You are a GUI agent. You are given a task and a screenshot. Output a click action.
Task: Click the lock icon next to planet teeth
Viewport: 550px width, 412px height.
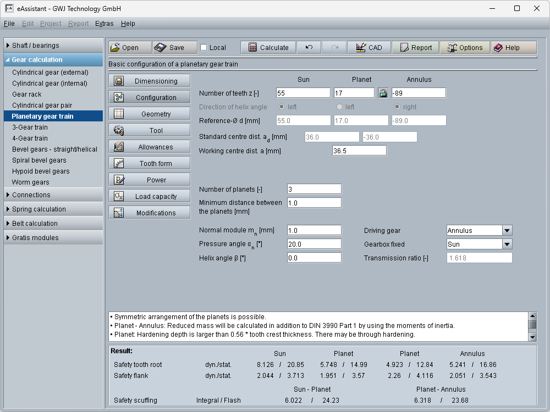[x=383, y=93]
